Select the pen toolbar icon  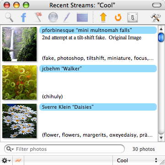67,17
